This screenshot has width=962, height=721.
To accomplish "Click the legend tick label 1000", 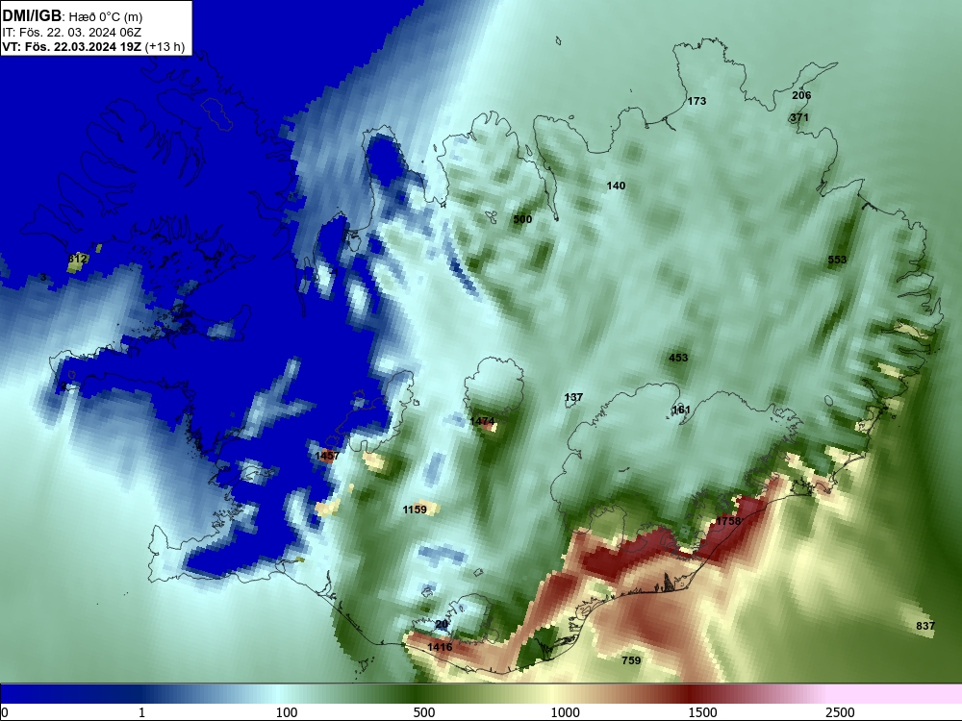I will click(x=566, y=712).
